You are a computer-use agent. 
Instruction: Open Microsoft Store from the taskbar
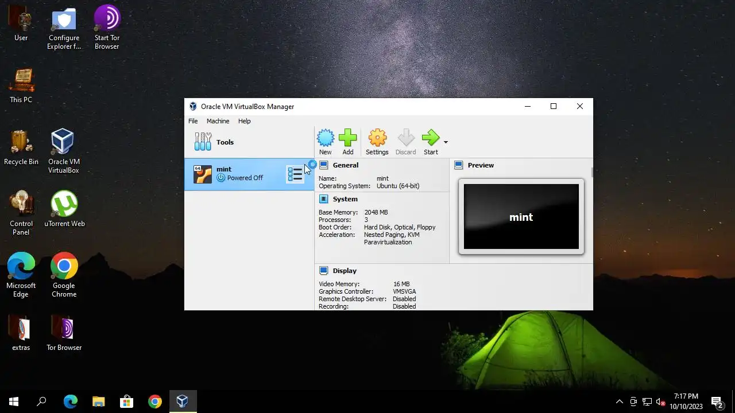[126, 402]
